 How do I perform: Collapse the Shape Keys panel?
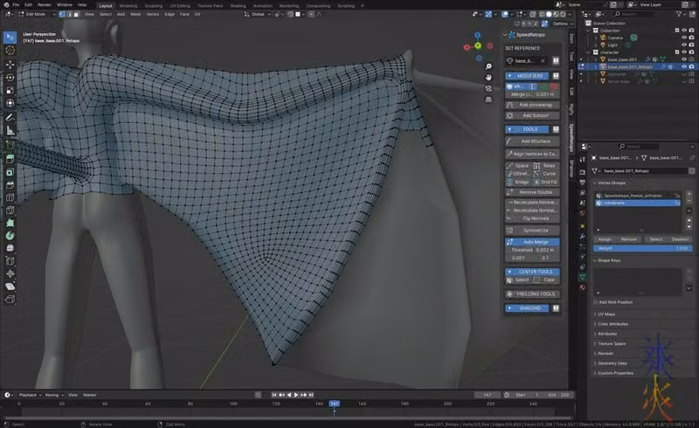(609, 260)
